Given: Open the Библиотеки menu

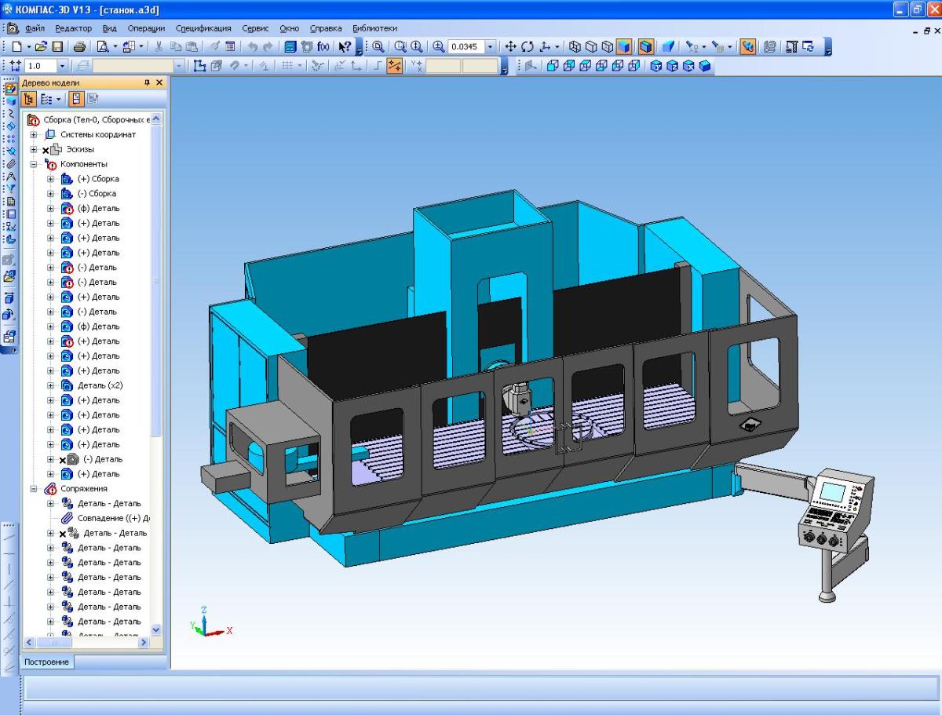Looking at the screenshot, I should 374,28.
